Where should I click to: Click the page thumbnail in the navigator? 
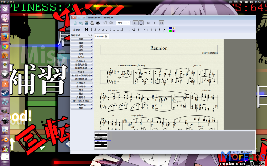point(101,140)
